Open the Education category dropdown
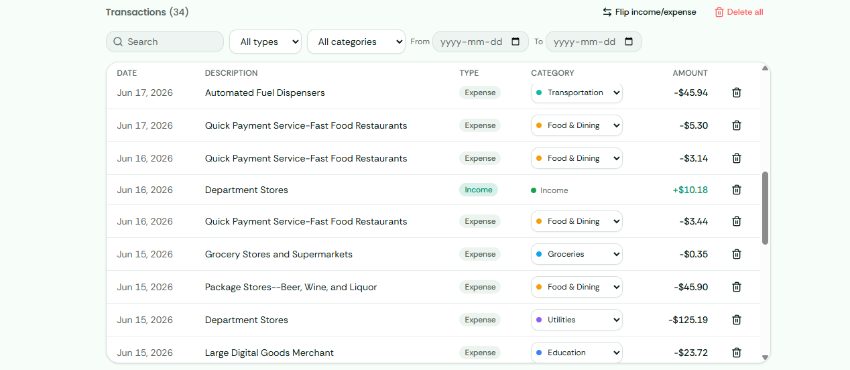Viewport: 850px width, 370px height. [x=576, y=353]
